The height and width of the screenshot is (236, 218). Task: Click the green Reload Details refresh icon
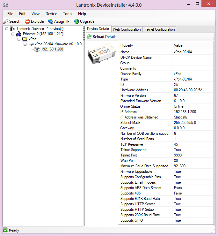click(x=89, y=37)
